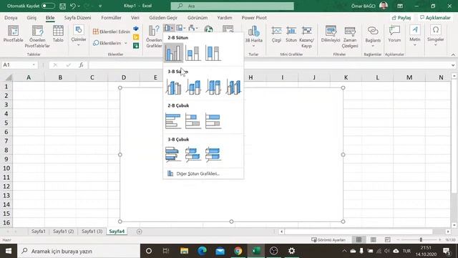Screen dimensions: 458x258
Task: Pick the 2-B 100% stacked bar chart
Action: (x=213, y=121)
